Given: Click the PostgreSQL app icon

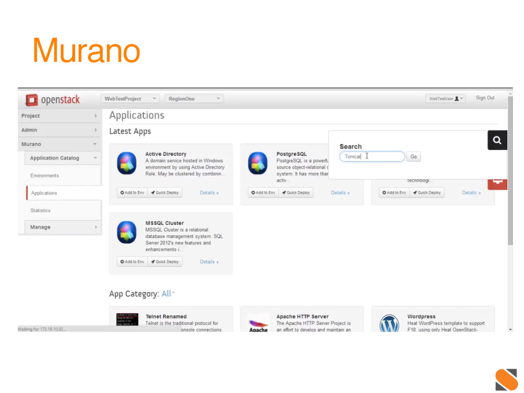Looking at the screenshot, I should 258,163.
